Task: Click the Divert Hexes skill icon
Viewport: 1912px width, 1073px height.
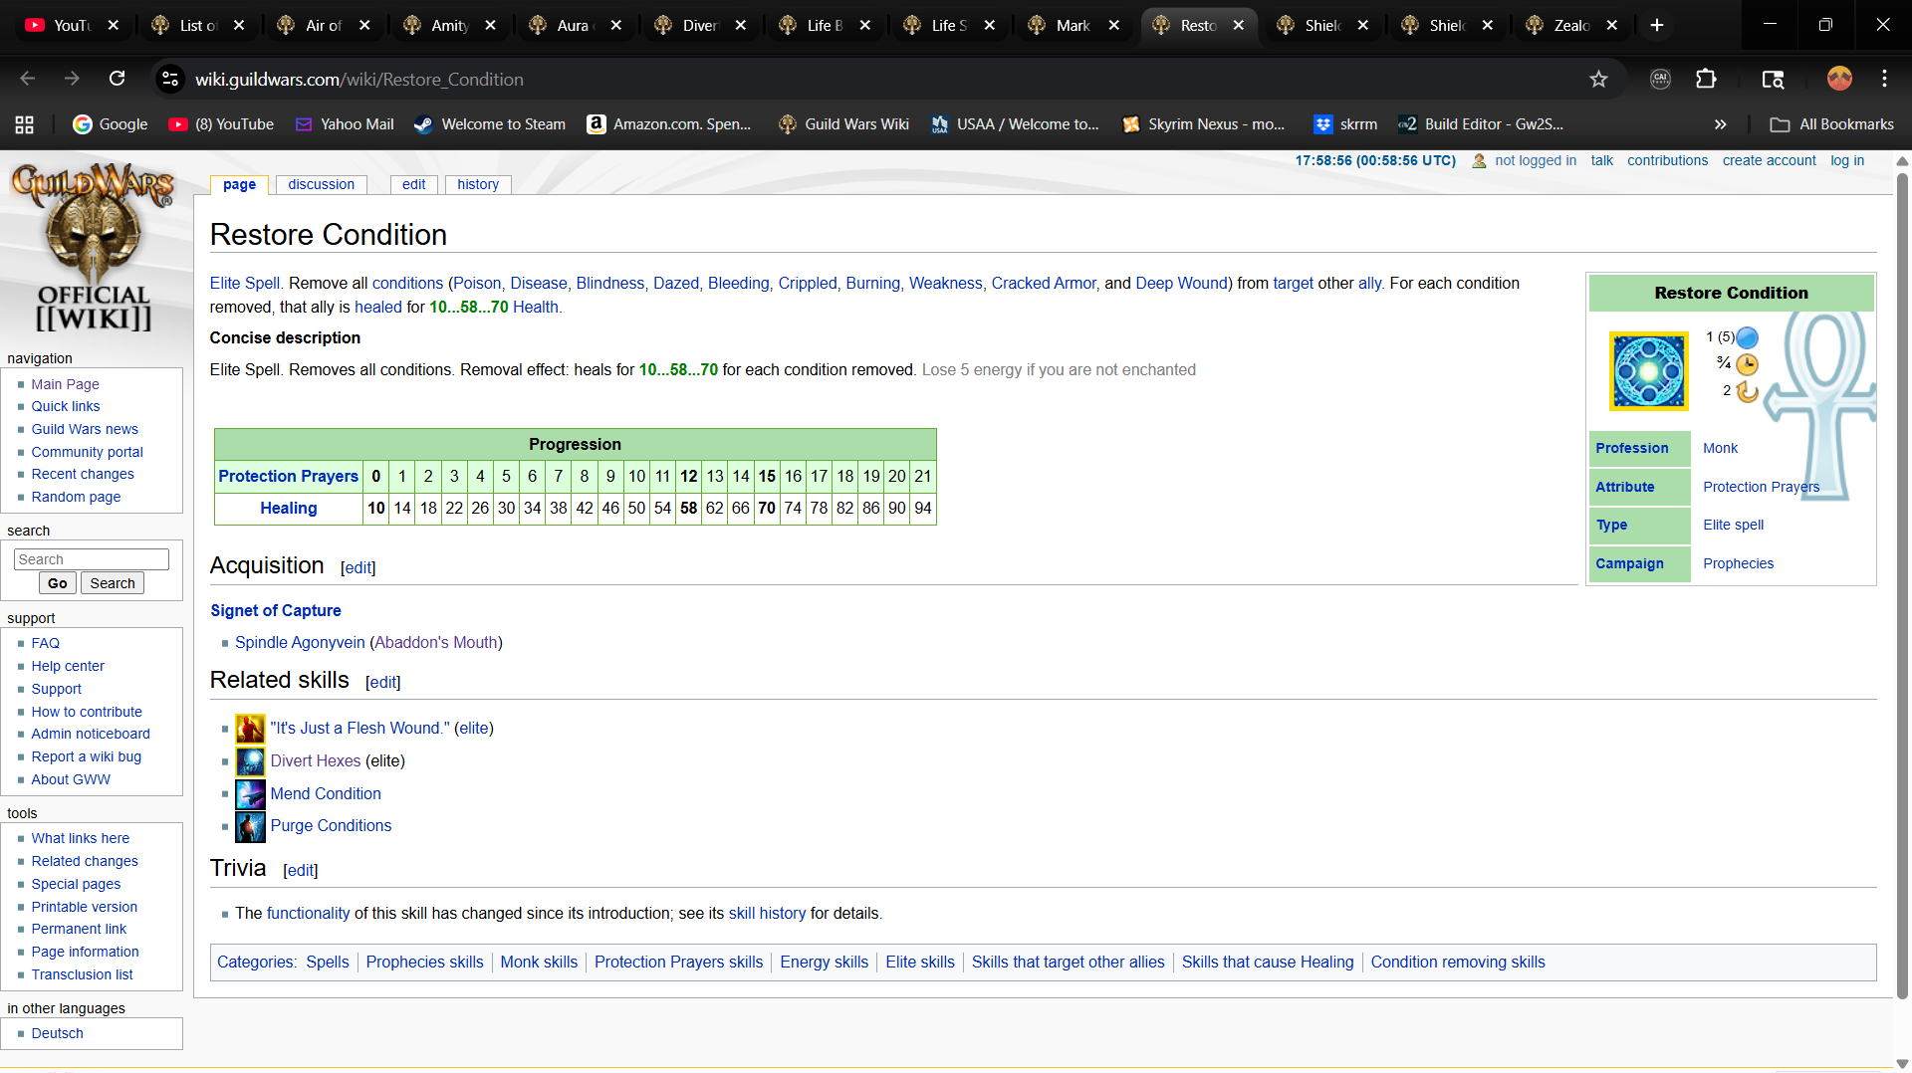Action: click(x=250, y=761)
